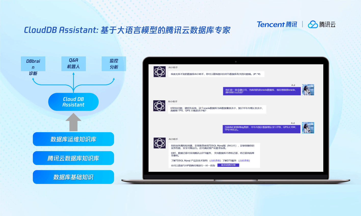
Task: Click the 腾讯云 cloud logo
Action: (x=322, y=24)
